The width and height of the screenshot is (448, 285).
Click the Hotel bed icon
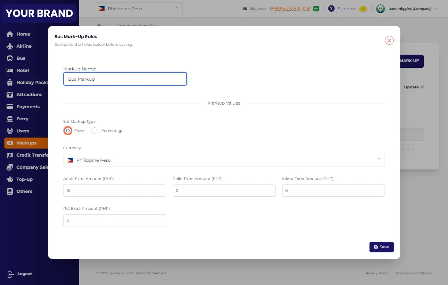[x=10, y=70]
